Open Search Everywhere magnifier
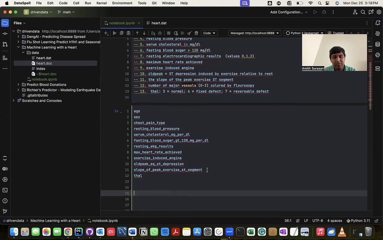The image size is (383, 240). [363, 12]
